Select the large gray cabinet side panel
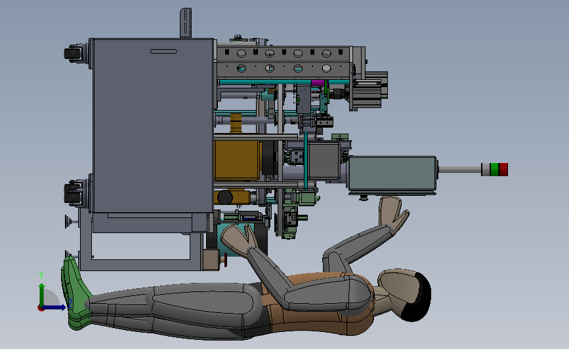 [x=153, y=125]
